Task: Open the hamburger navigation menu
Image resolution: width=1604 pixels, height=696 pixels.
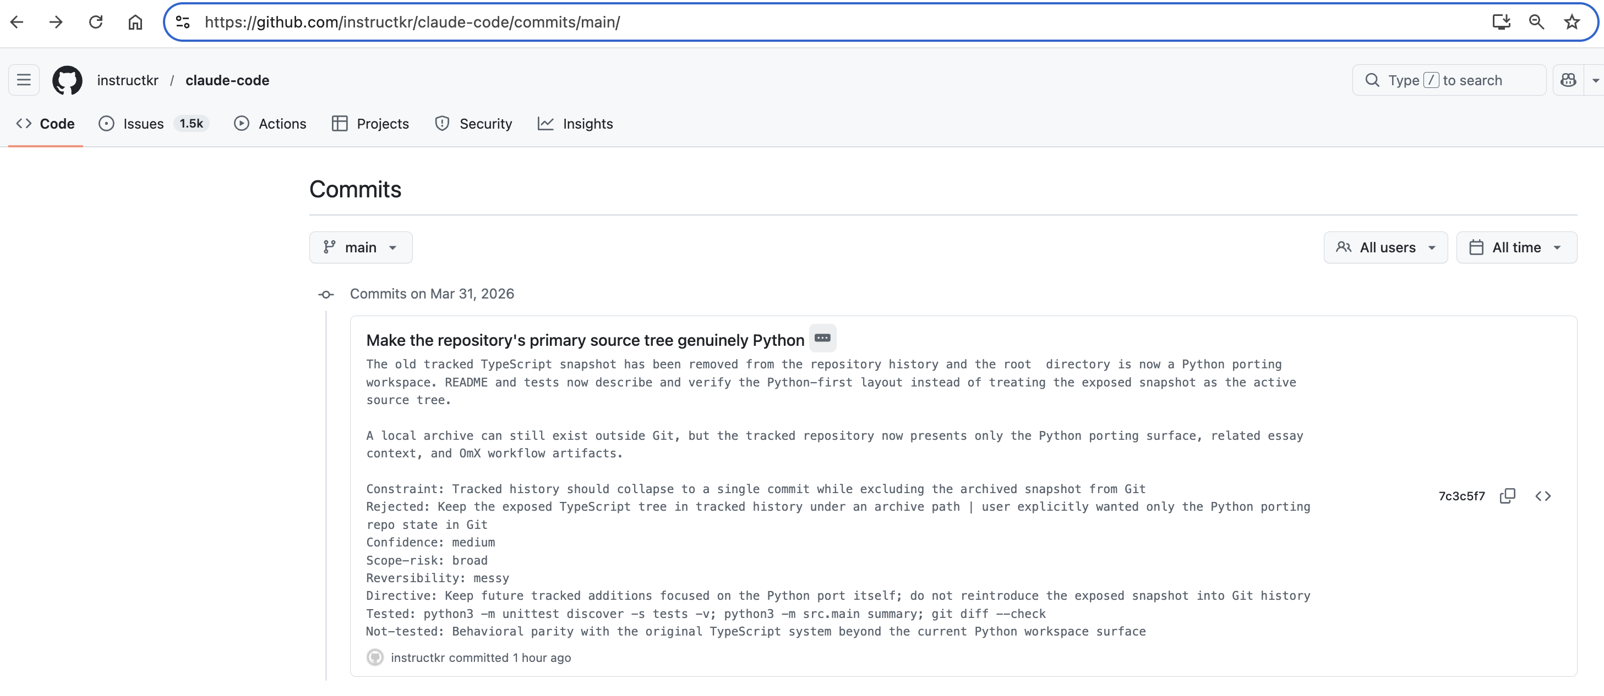Action: click(x=24, y=80)
